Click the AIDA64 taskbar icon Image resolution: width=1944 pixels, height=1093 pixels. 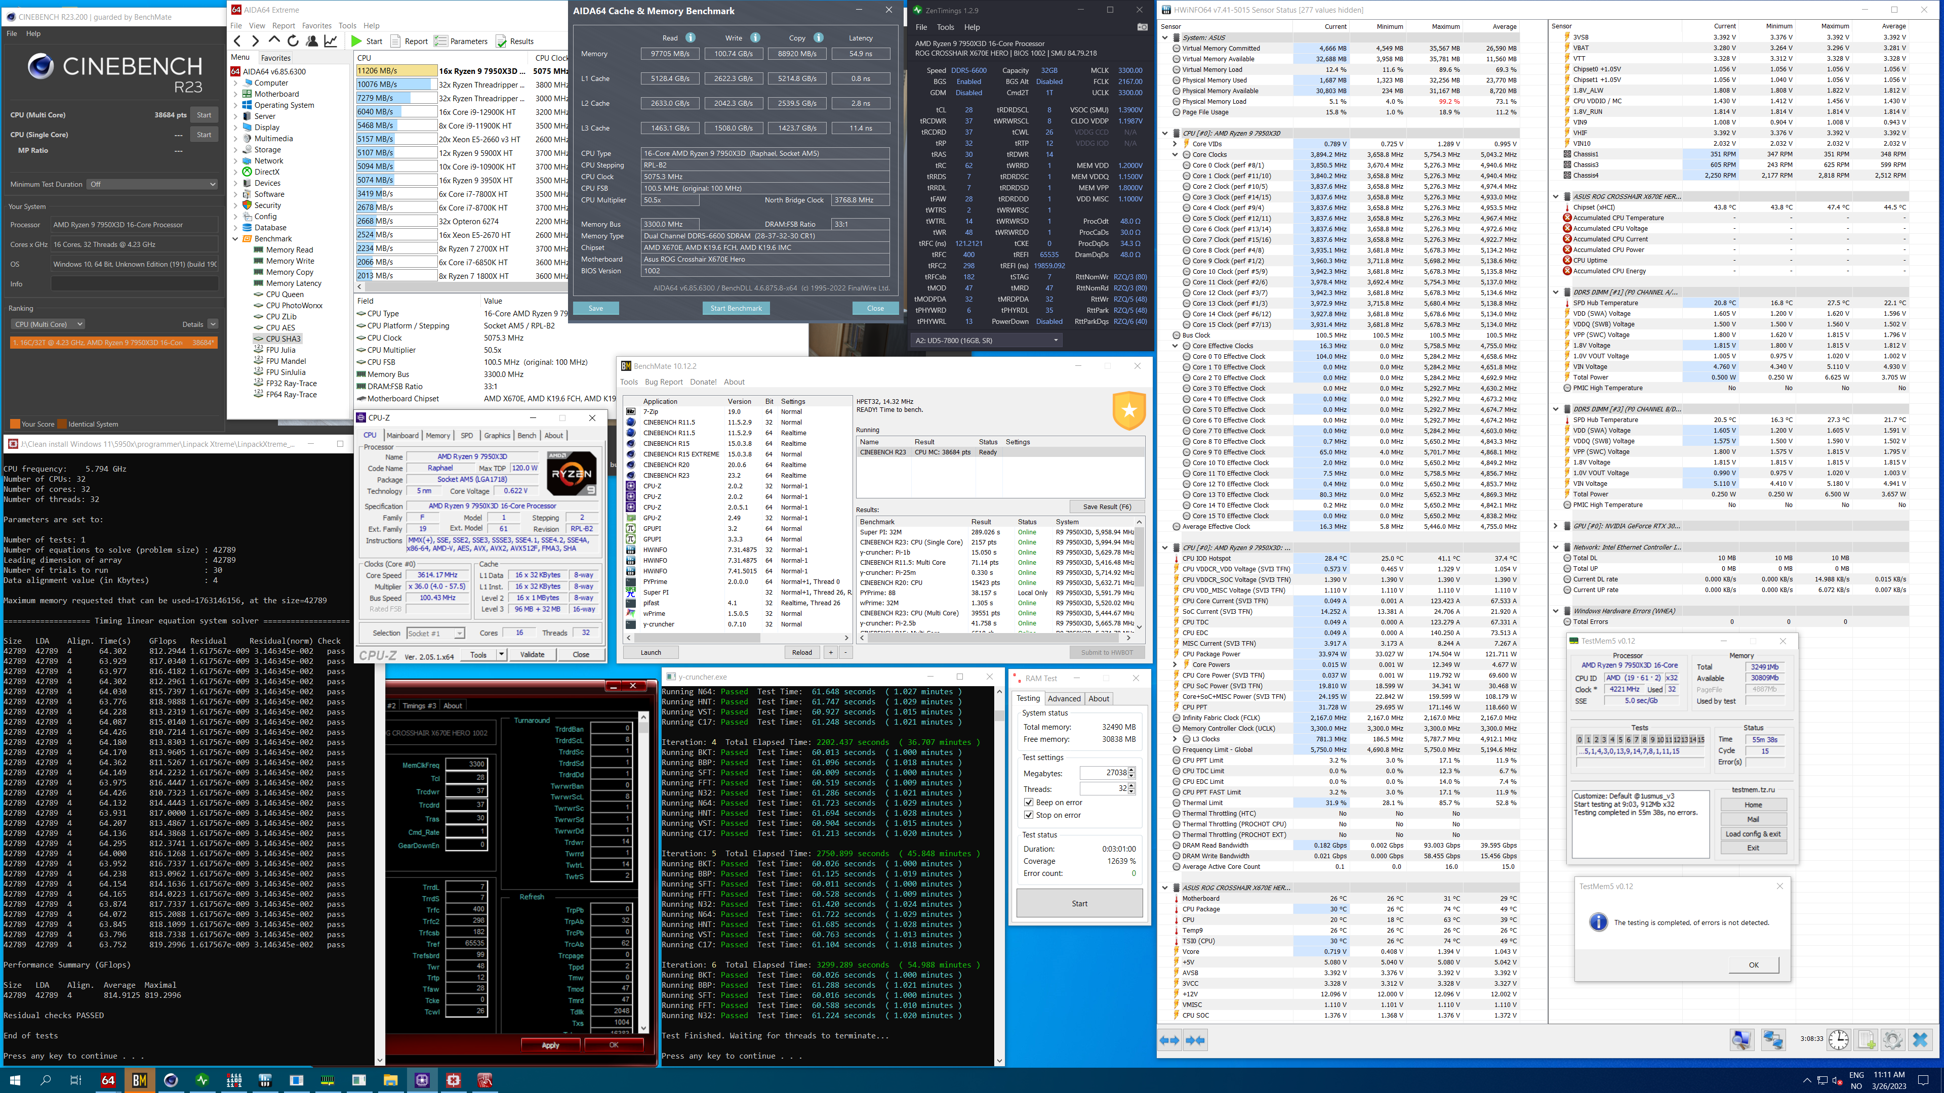108,1080
